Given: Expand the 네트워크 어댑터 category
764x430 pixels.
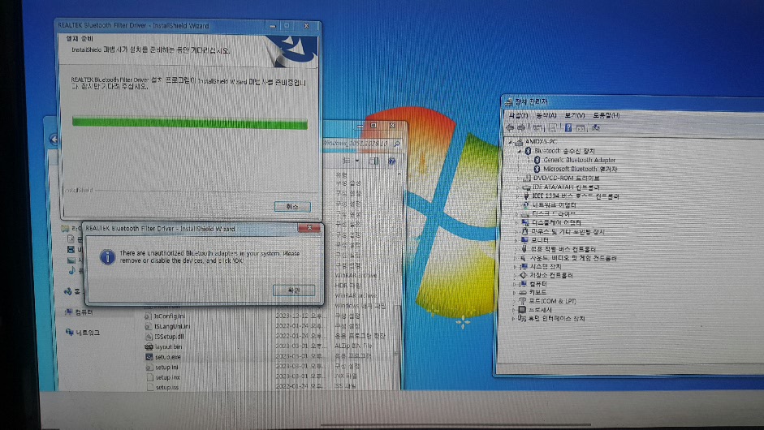Looking at the screenshot, I should point(517,205).
